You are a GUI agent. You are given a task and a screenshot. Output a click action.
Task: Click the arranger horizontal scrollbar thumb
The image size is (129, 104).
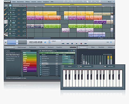click(42, 38)
